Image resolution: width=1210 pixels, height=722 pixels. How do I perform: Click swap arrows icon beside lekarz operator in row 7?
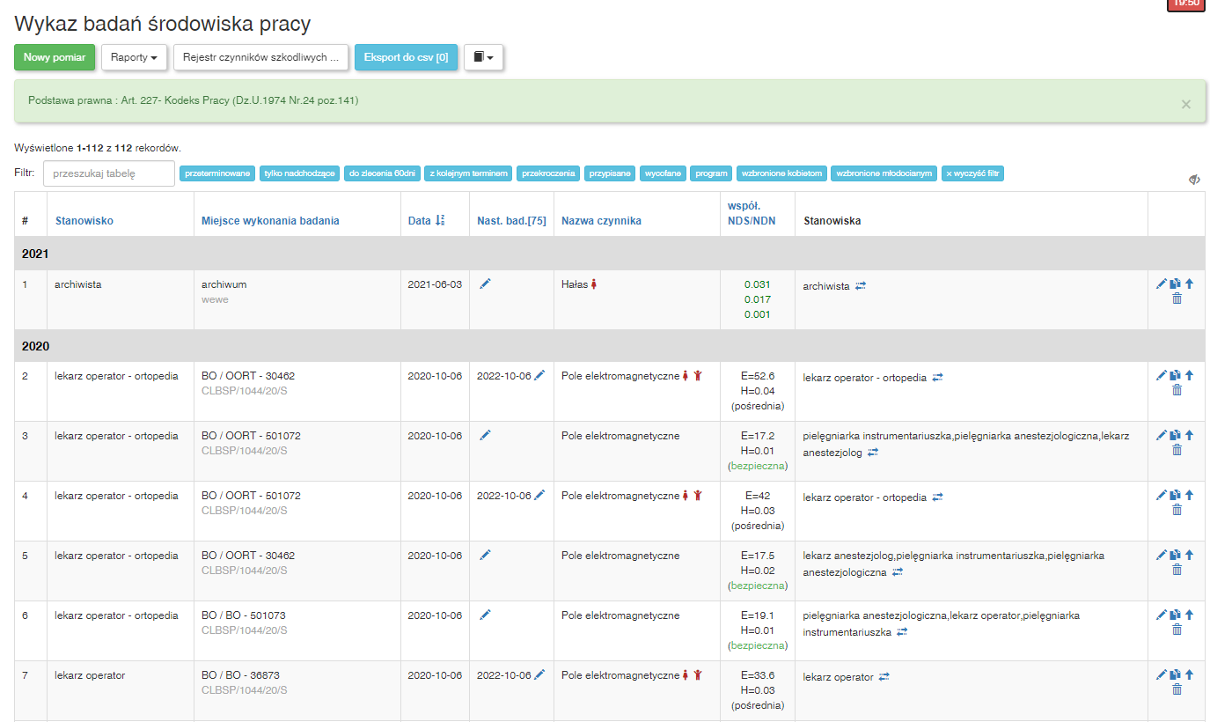pos(884,677)
